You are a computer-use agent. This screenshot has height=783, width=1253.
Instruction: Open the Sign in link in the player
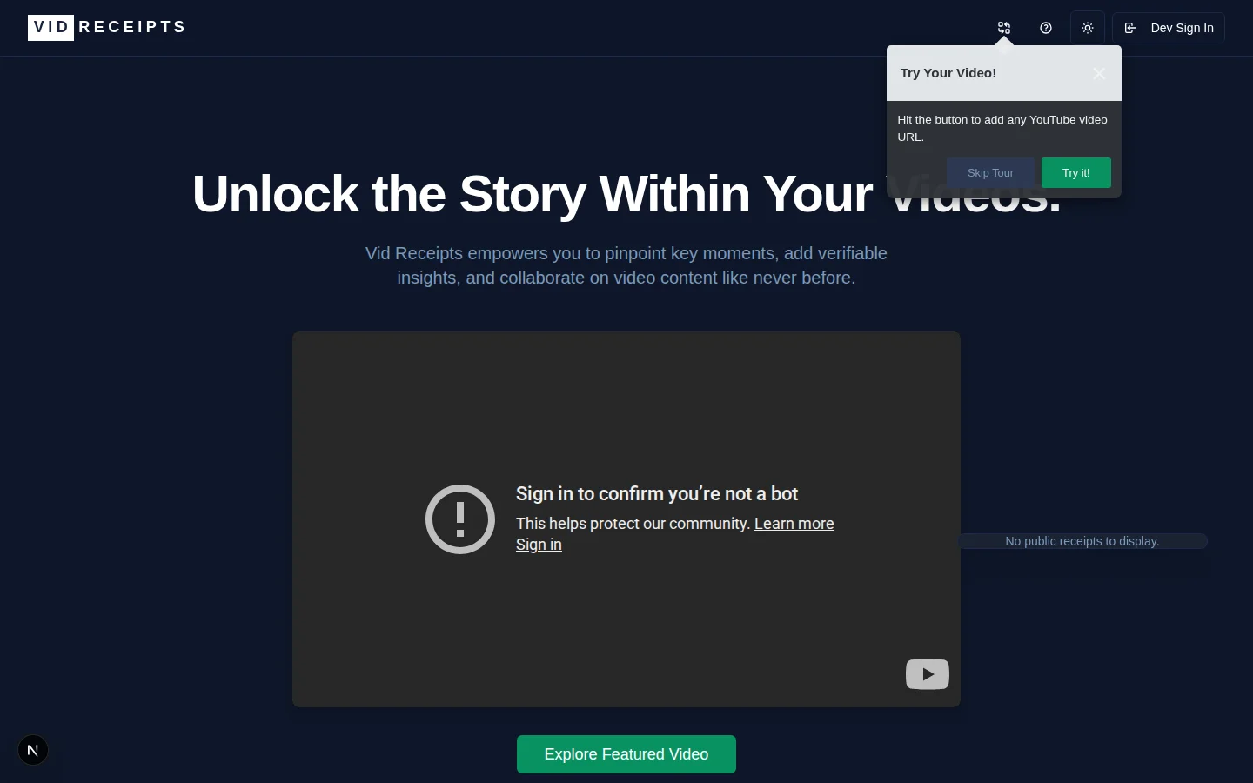tap(539, 544)
